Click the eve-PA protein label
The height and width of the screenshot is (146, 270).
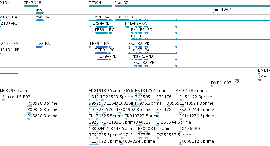point(43,44)
